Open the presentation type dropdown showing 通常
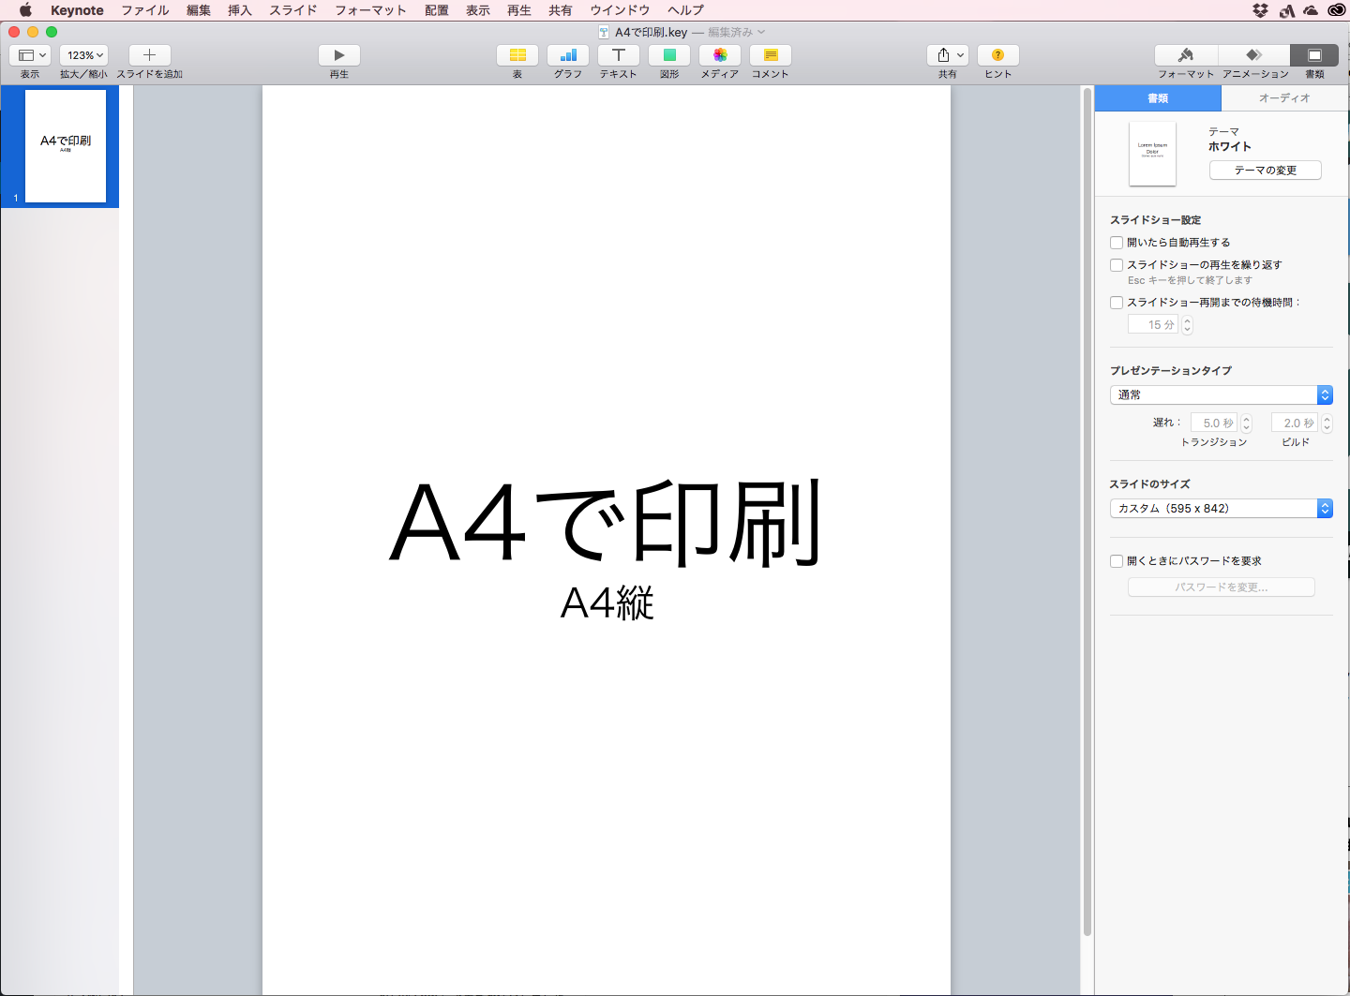This screenshot has height=996, width=1350. tap(1221, 395)
